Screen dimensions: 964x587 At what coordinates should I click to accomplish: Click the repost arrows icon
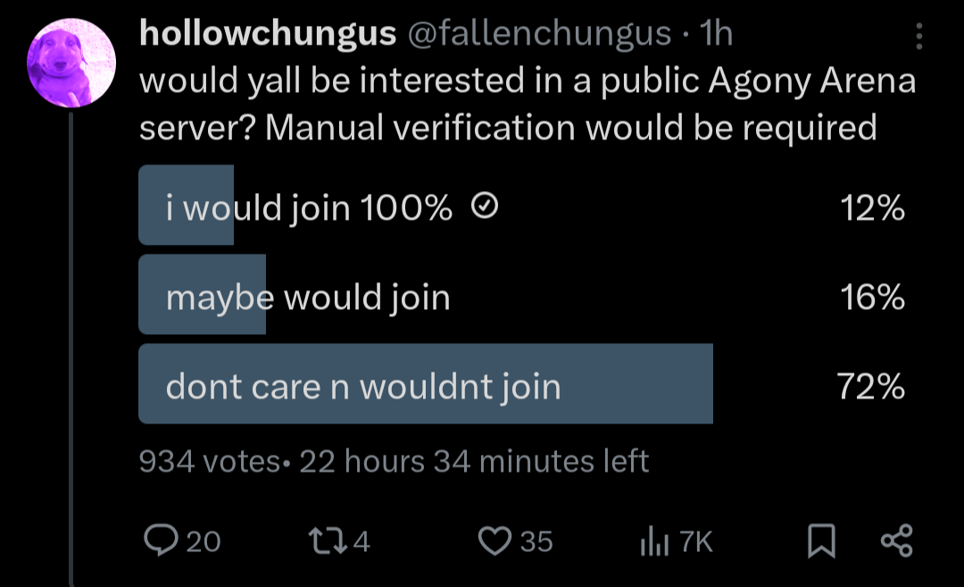(x=320, y=541)
